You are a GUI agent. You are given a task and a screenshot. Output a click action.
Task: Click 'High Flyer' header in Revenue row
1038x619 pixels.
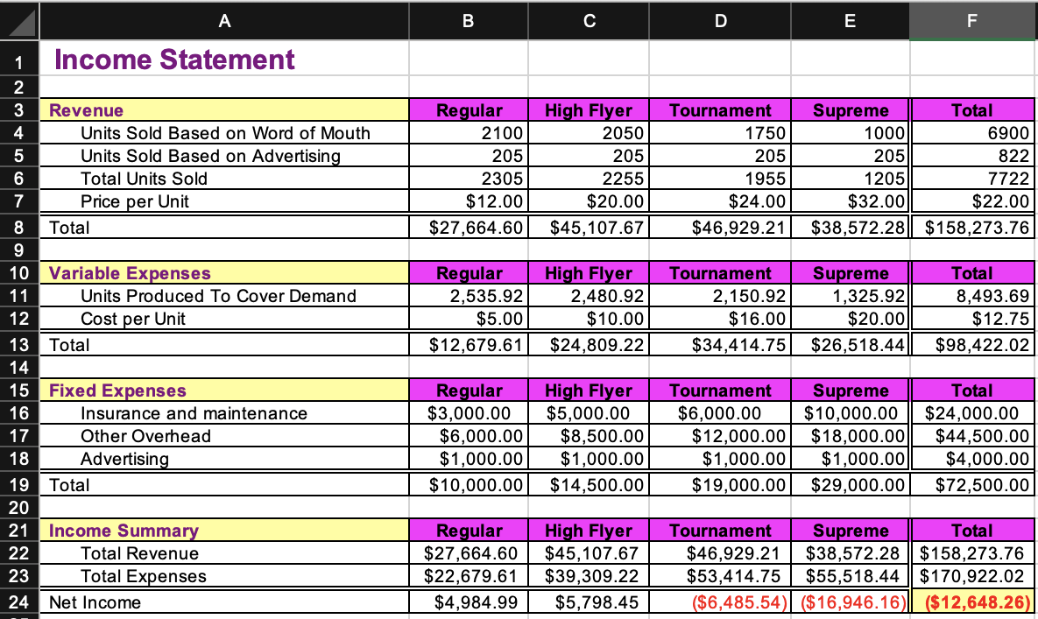pos(589,109)
